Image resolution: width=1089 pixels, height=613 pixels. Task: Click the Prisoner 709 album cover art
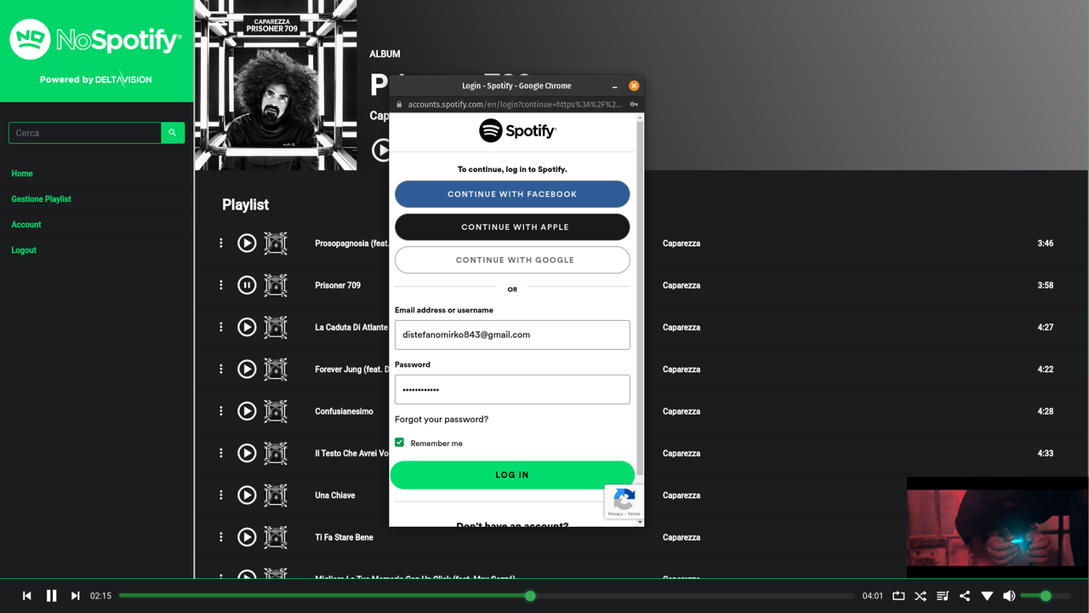pos(276,85)
